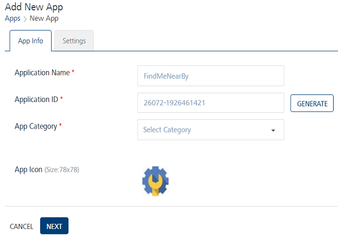Click the red asterisk beside Application Name
The width and height of the screenshot is (338, 237).
pyautogui.click(x=73, y=72)
